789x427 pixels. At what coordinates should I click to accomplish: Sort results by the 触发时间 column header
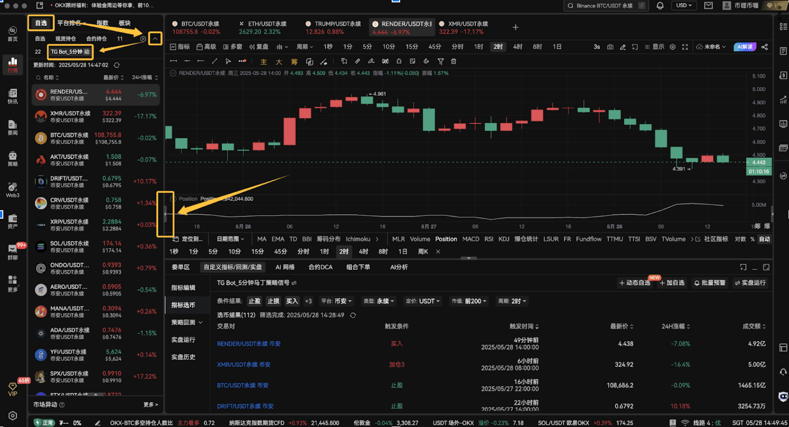tap(524, 327)
